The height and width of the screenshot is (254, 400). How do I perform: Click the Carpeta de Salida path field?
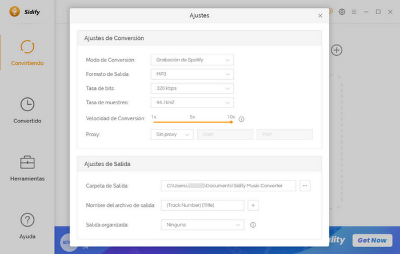pyautogui.click(x=229, y=186)
